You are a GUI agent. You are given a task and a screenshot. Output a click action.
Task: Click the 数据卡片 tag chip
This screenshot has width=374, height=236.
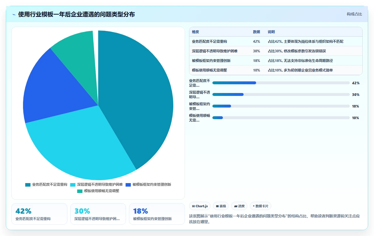click(x=261, y=206)
